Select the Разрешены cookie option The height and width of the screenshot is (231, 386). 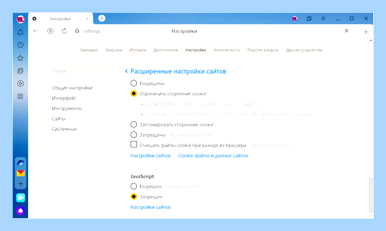[x=134, y=83]
